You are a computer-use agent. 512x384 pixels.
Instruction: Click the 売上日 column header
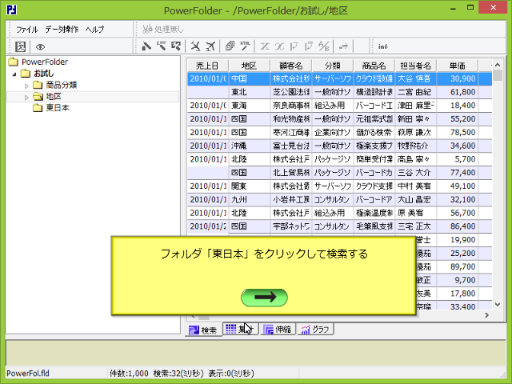coord(208,66)
